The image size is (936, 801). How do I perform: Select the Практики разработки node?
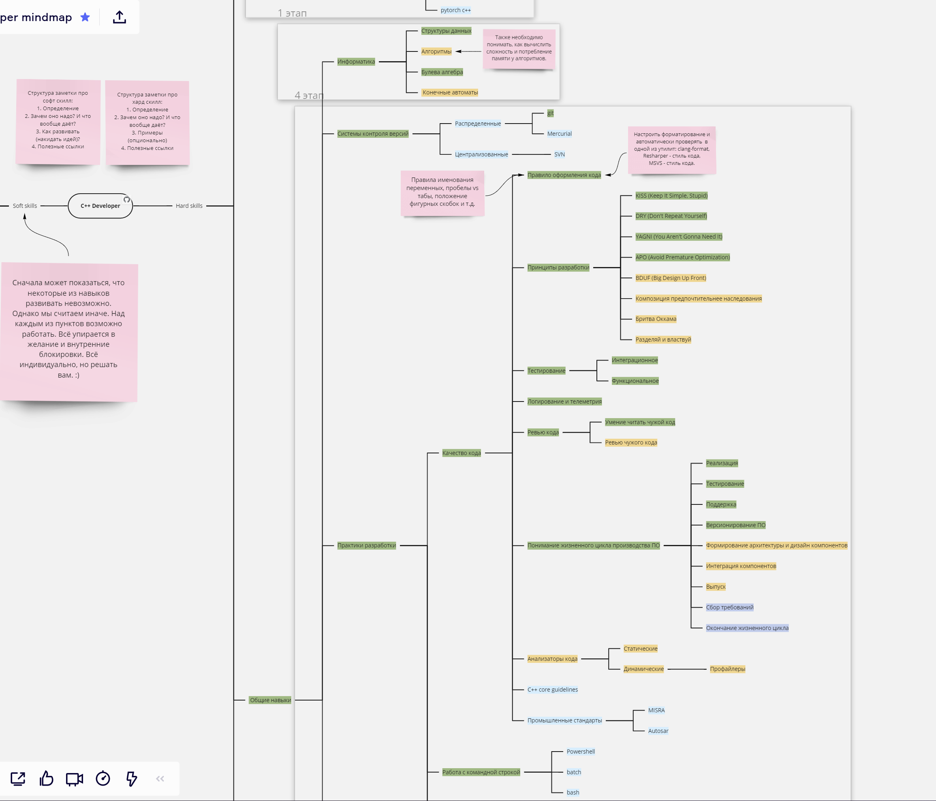(366, 545)
